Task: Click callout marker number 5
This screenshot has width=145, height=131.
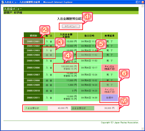Action: tap(101, 44)
